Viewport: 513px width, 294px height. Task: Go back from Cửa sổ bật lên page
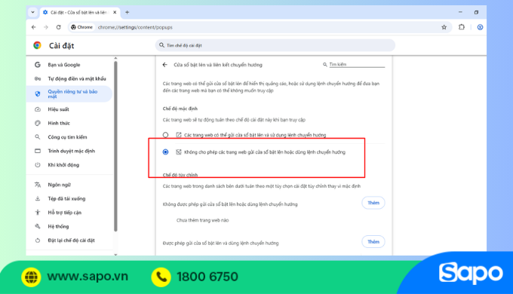click(165, 65)
